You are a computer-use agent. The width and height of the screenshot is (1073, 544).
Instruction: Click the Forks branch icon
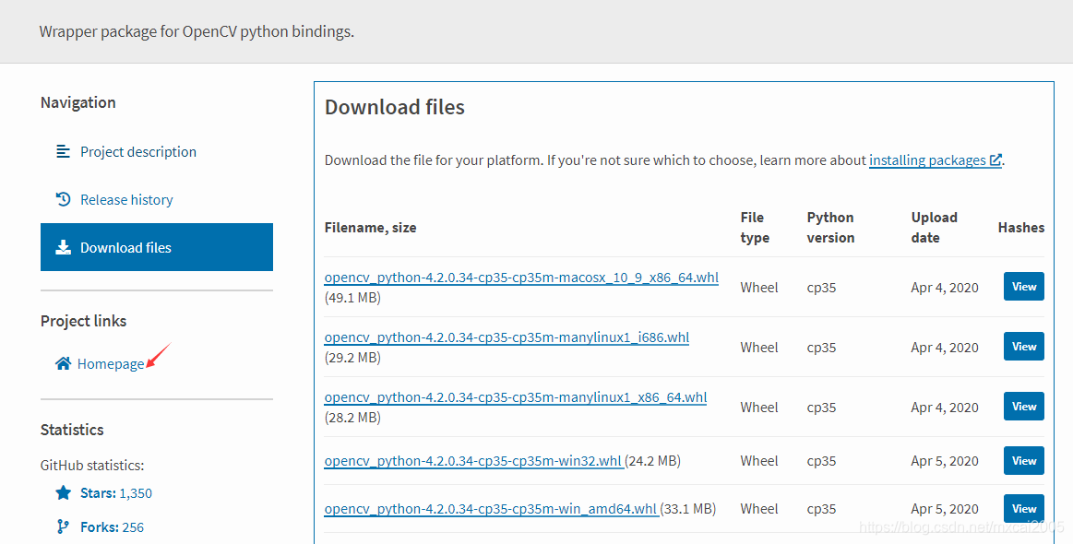[x=63, y=526]
